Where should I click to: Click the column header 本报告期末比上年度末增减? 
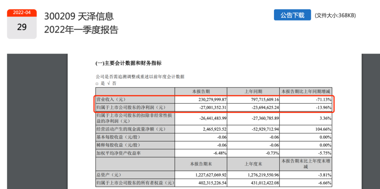306,164
